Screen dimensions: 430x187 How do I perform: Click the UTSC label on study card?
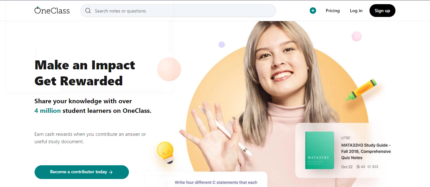click(346, 138)
